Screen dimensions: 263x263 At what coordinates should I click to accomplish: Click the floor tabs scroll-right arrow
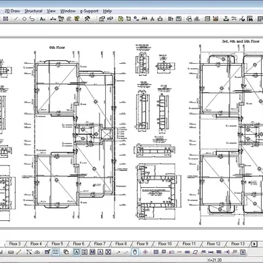pyautogui.click(x=254, y=244)
